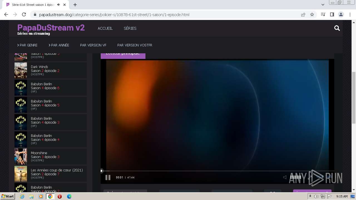This screenshot has width=356, height=200.
Task: Select the Série 61st Street tab
Action: (36, 5)
